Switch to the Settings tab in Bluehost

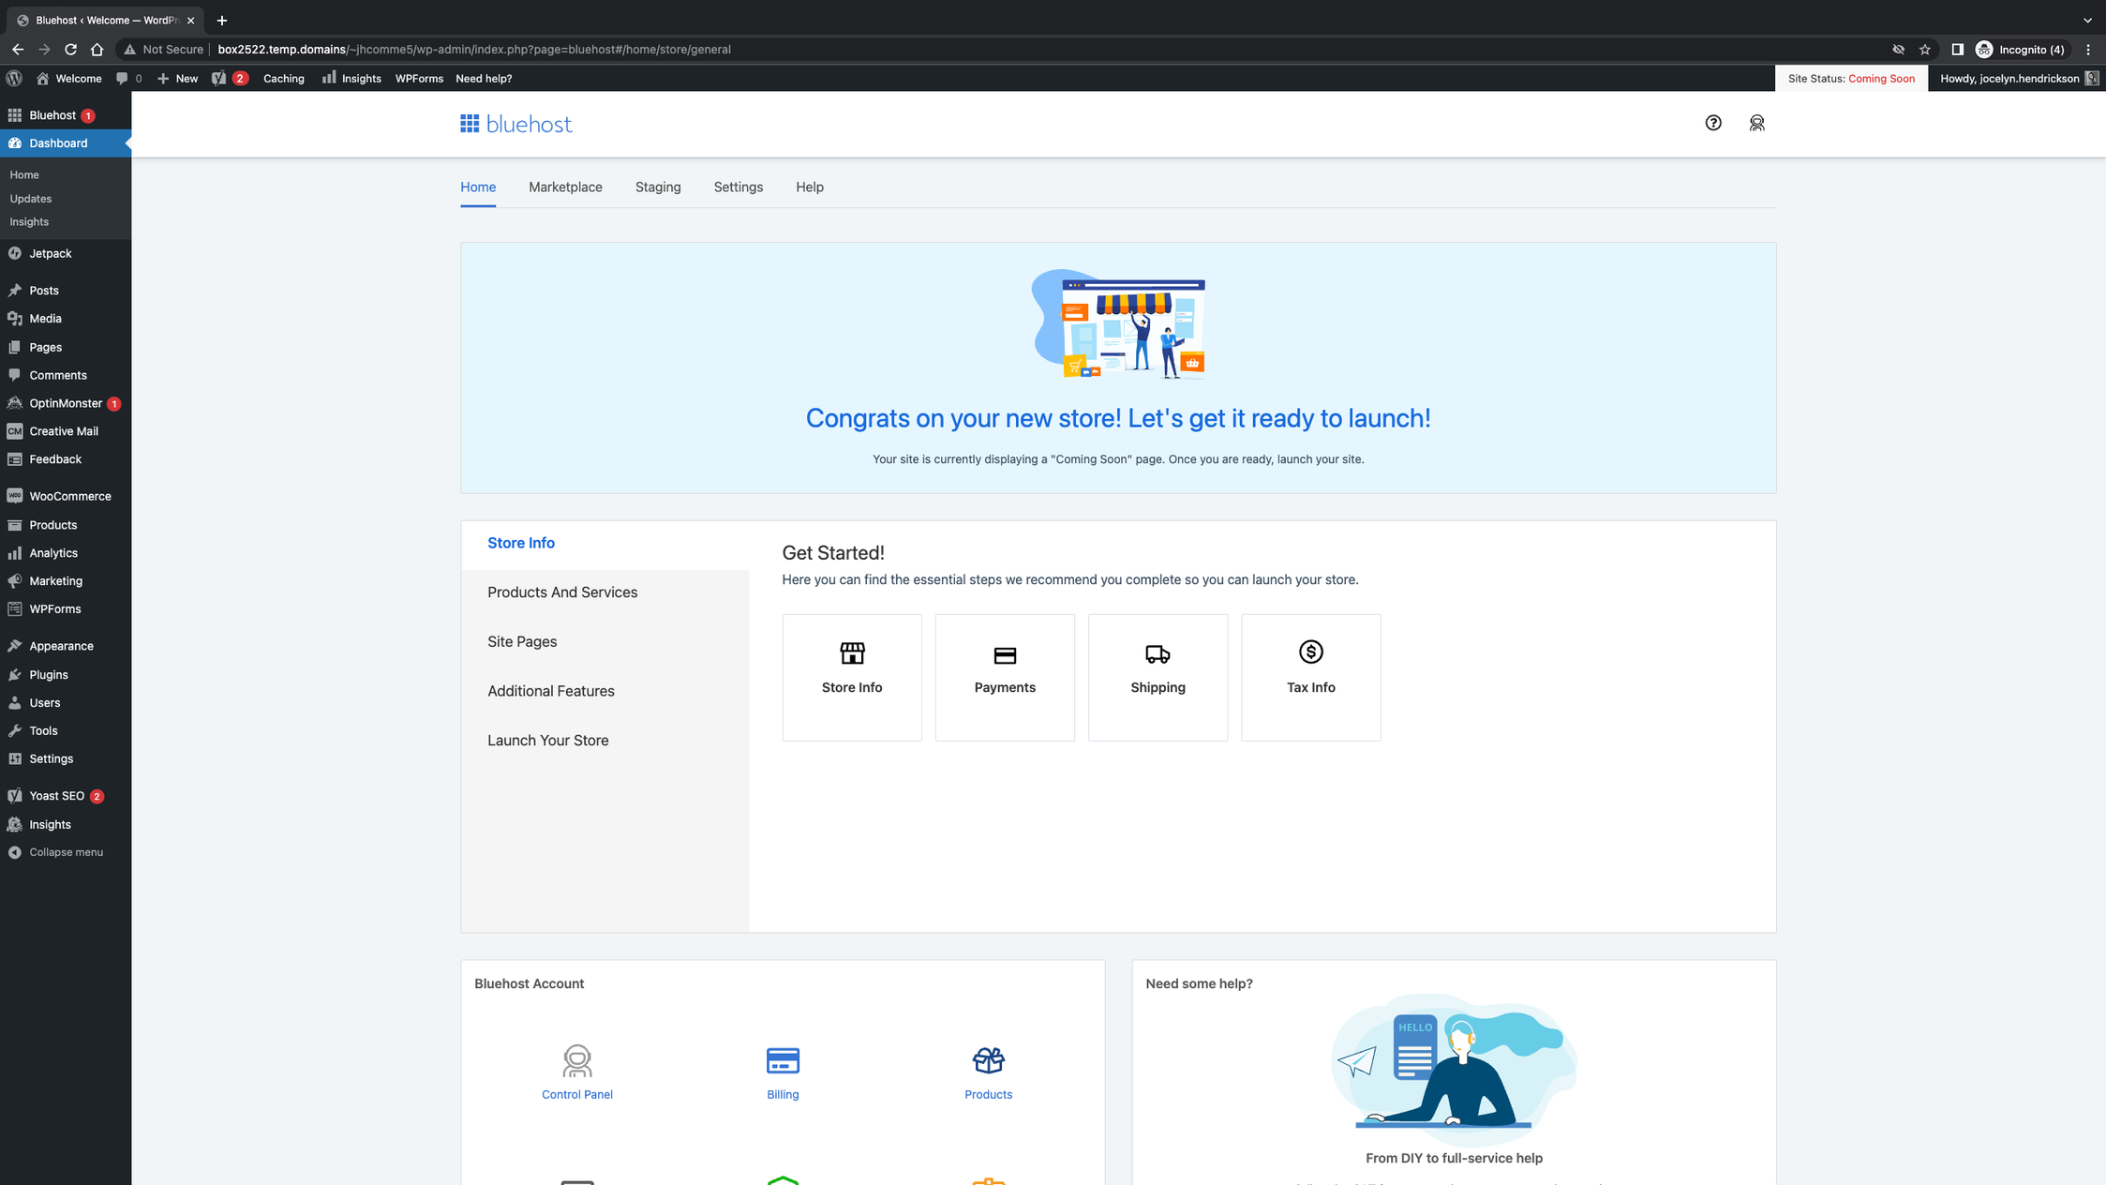(x=739, y=187)
